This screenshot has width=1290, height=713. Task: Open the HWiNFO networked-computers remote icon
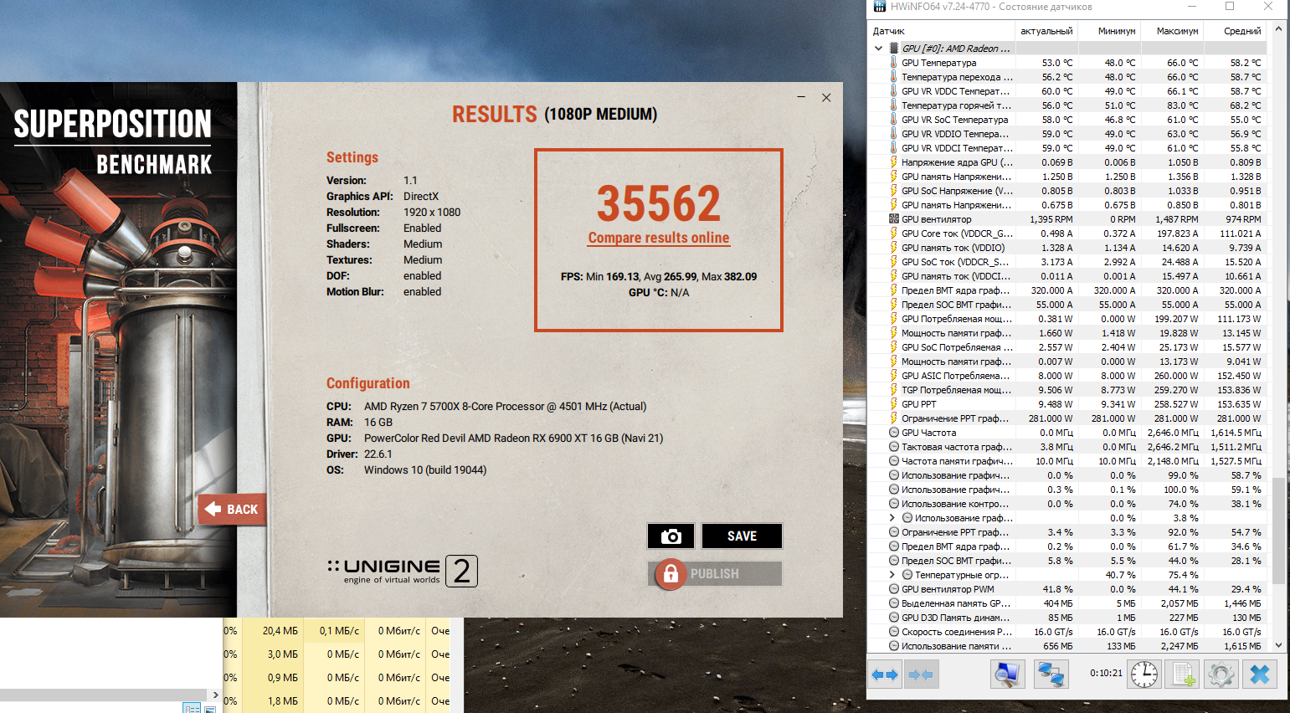tap(1051, 674)
